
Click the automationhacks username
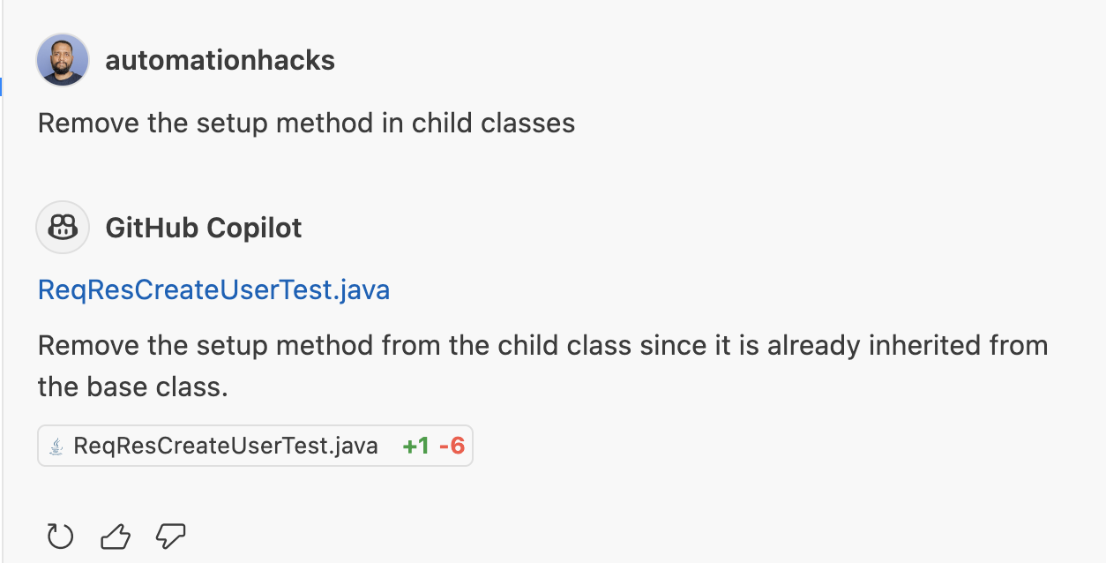[220, 60]
